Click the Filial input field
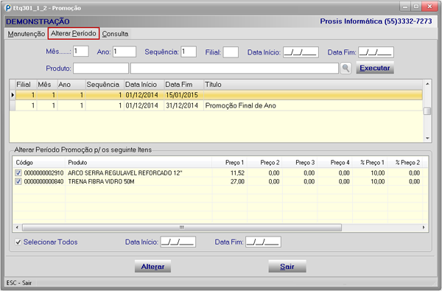442x291 pixels. point(231,52)
